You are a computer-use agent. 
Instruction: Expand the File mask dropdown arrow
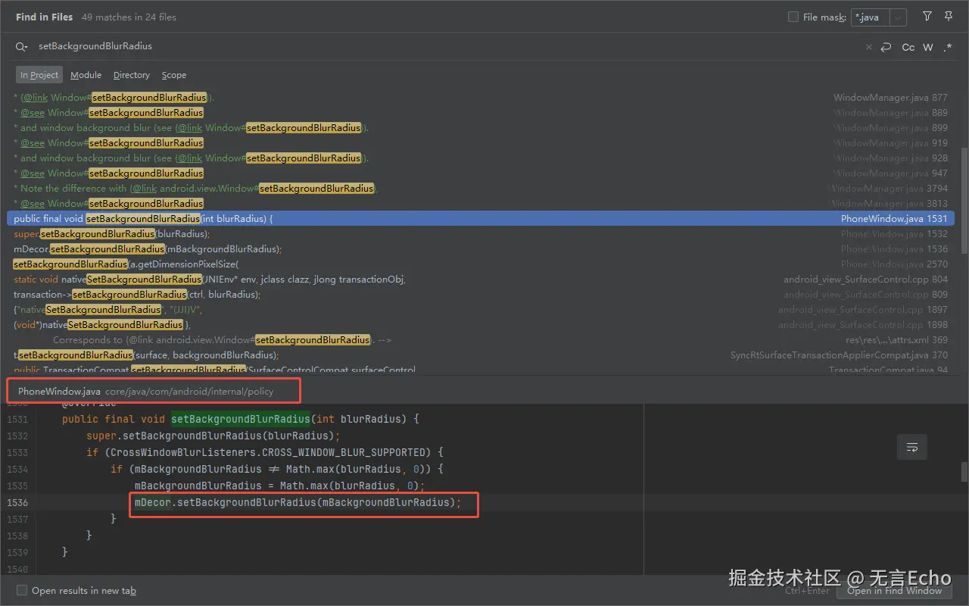(x=898, y=17)
